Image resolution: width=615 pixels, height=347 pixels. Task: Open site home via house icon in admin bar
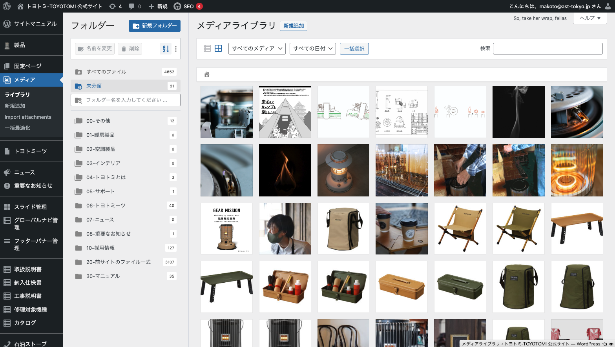(x=20, y=6)
